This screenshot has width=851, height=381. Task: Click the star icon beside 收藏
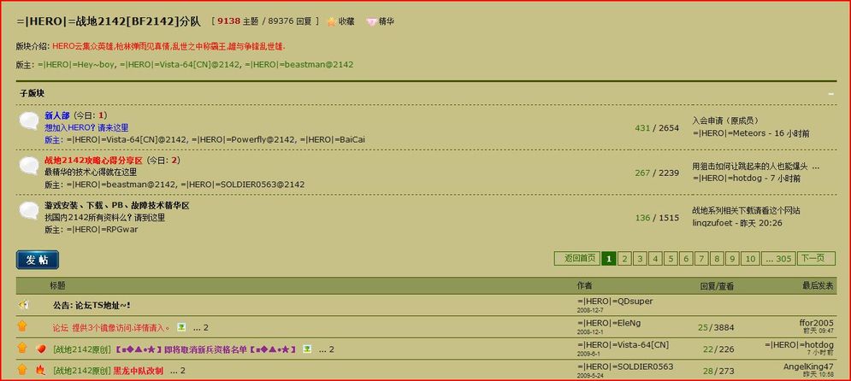coord(331,22)
